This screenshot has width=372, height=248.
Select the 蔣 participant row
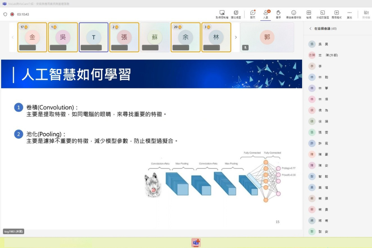(338, 221)
